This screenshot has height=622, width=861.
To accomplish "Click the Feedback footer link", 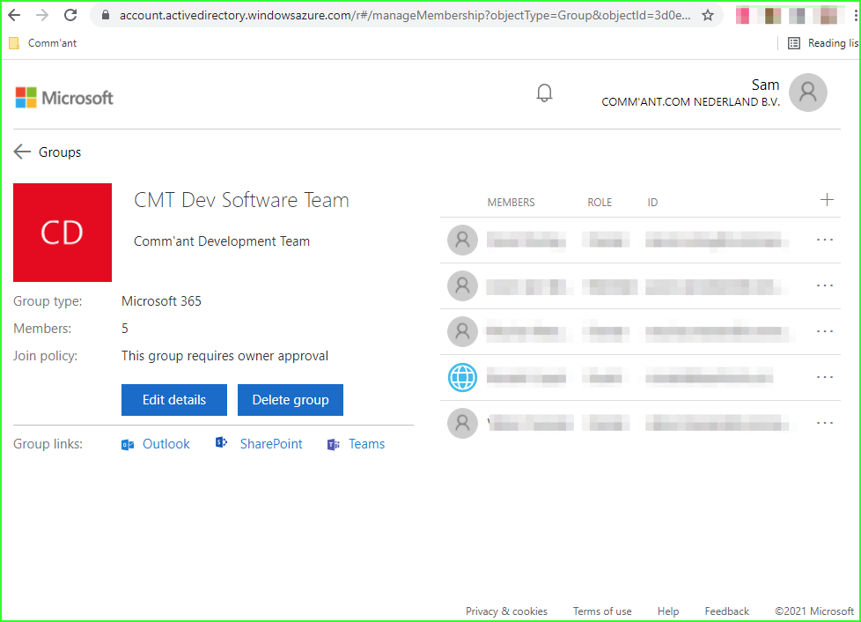I will (x=727, y=611).
